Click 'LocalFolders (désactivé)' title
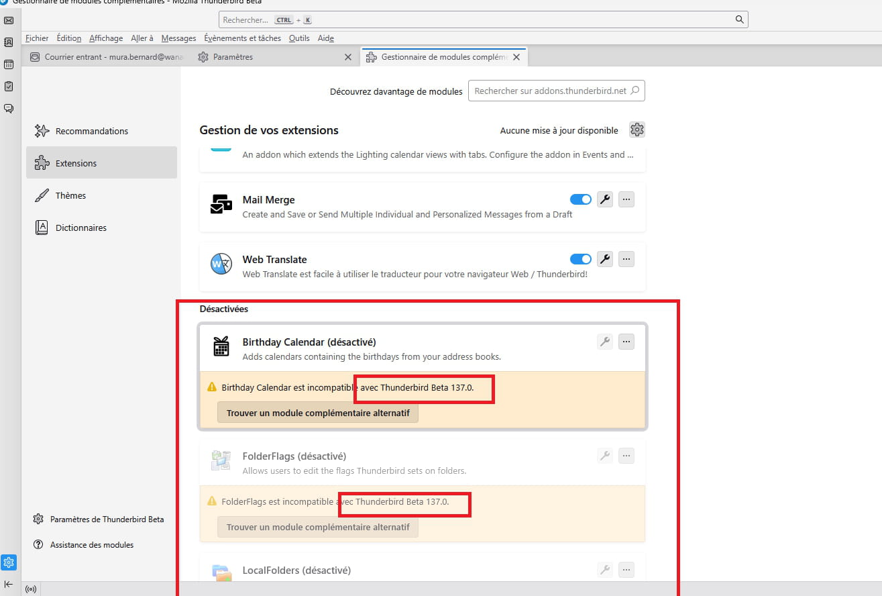 tap(296, 570)
